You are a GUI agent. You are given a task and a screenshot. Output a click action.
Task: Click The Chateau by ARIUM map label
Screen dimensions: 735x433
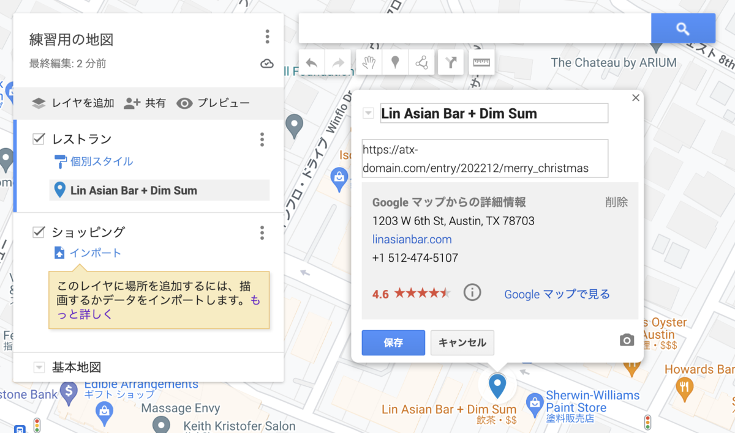click(x=614, y=62)
